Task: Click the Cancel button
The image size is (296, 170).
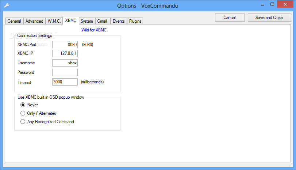Action: tap(230, 18)
